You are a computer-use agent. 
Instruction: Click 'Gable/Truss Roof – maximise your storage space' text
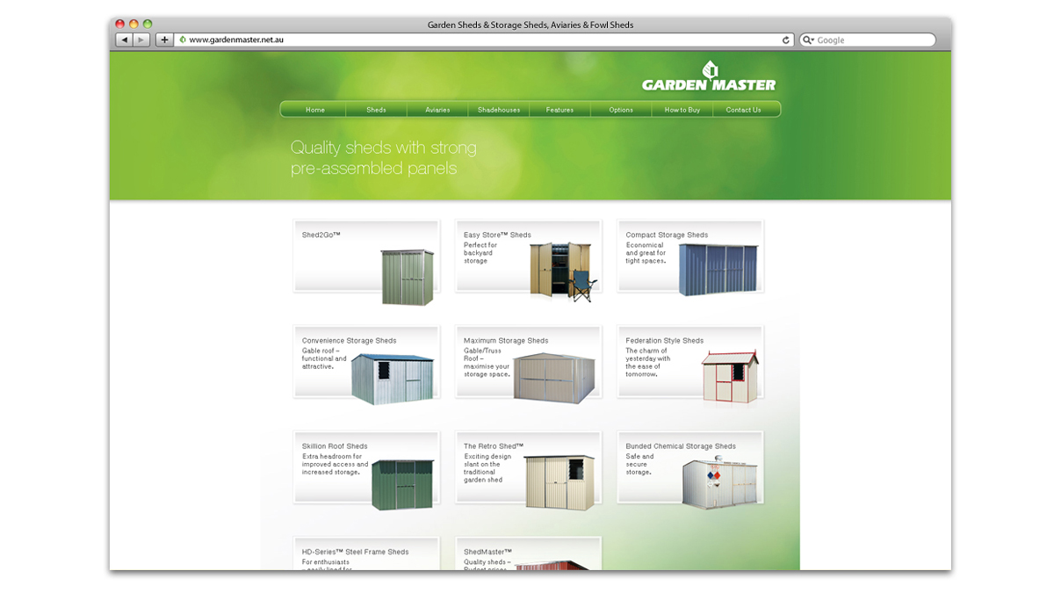487,363
